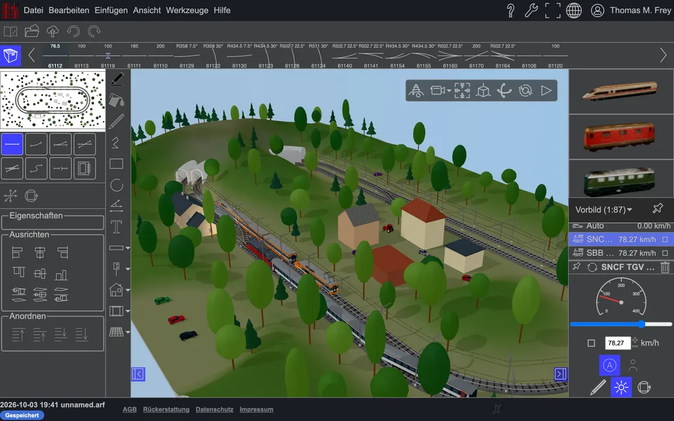Select curved track 61129
The height and width of the screenshot is (421, 674).
[x=186, y=56]
